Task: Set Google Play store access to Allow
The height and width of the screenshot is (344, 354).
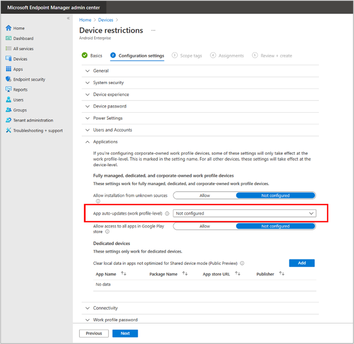Action: (204, 226)
